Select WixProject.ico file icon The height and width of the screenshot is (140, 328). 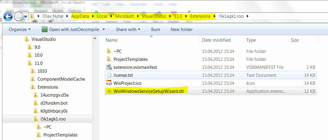point(109,83)
